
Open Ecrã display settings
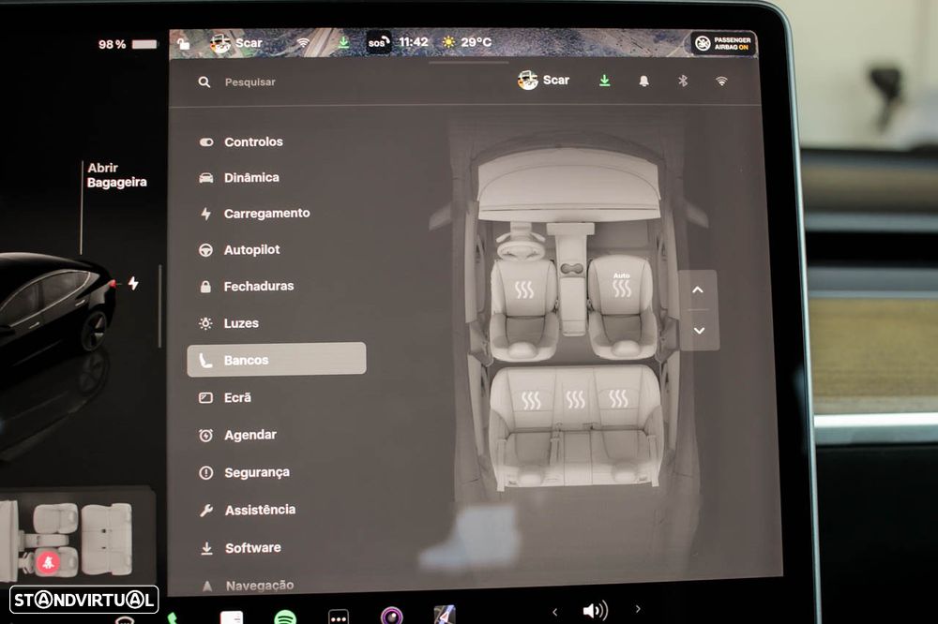(x=225, y=397)
